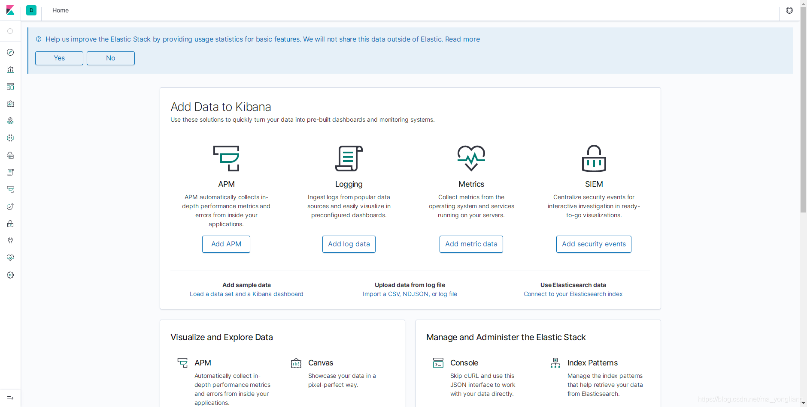Open Console under Manage and Administer
Screen dimensions: 807x407
point(464,363)
